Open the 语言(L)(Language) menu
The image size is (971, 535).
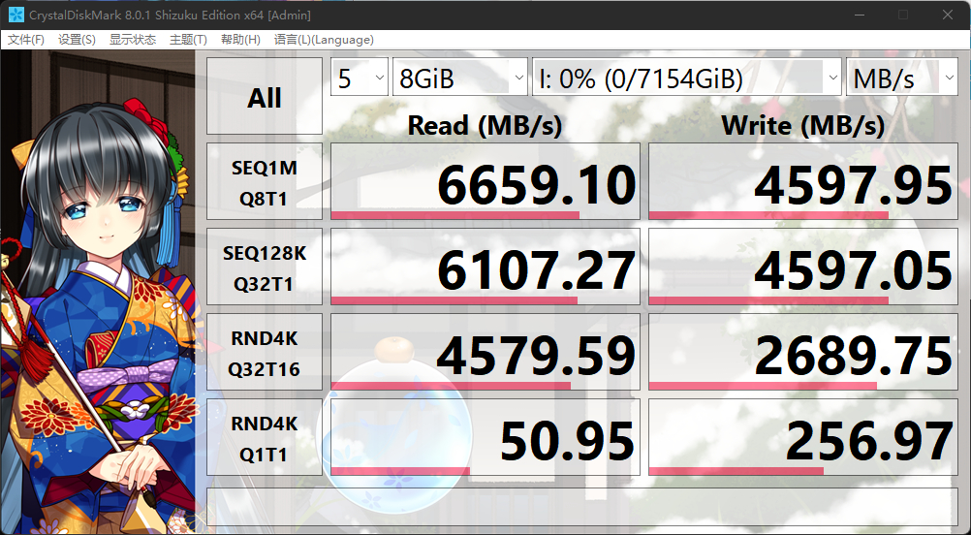point(324,40)
